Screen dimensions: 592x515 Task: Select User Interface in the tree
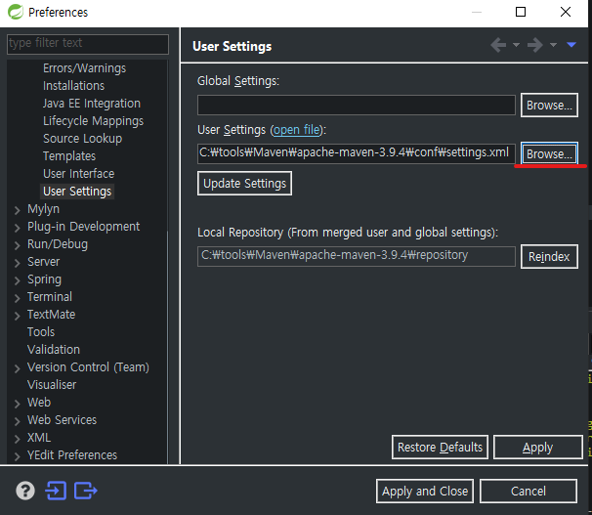(78, 174)
